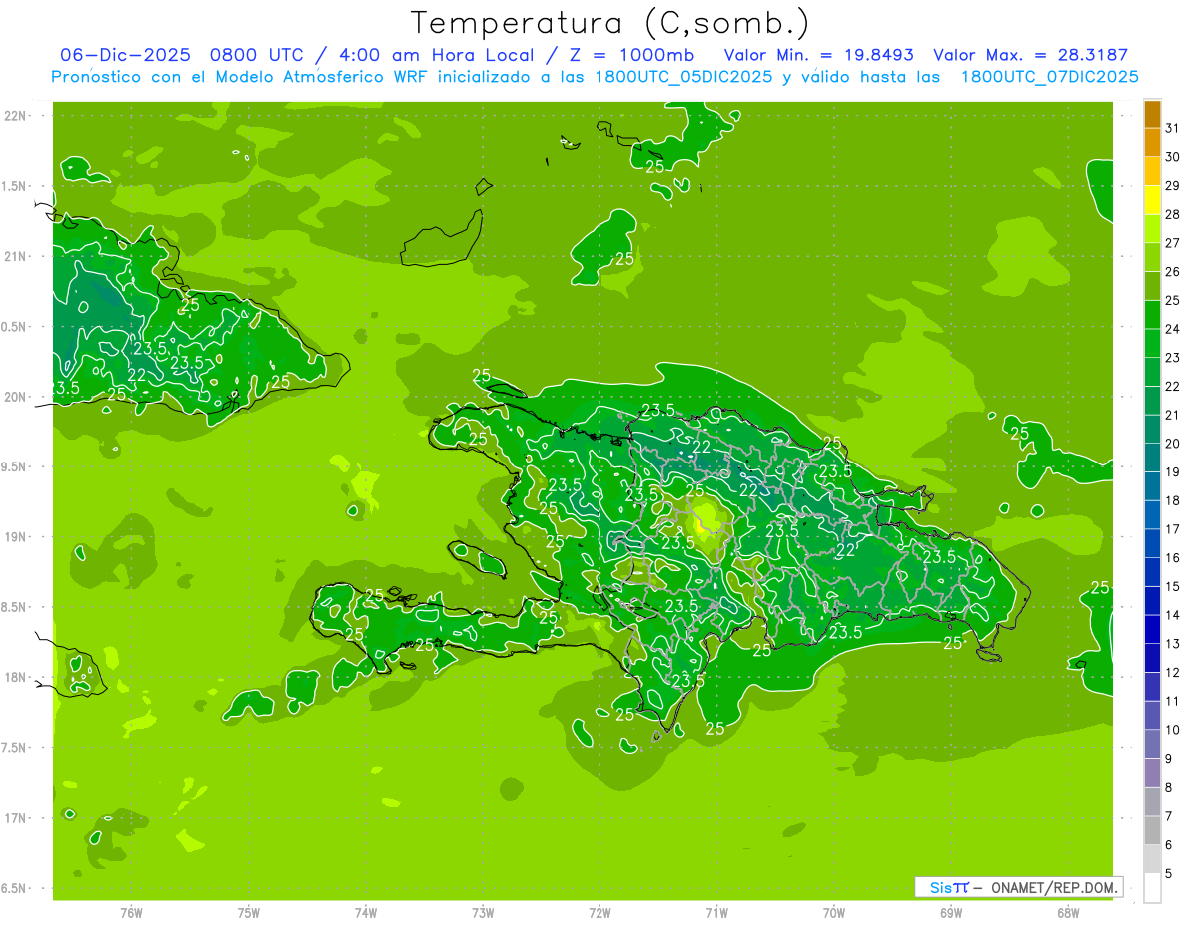
Task: Click the gray legend swatch between 6 and 7
Action: (1152, 830)
